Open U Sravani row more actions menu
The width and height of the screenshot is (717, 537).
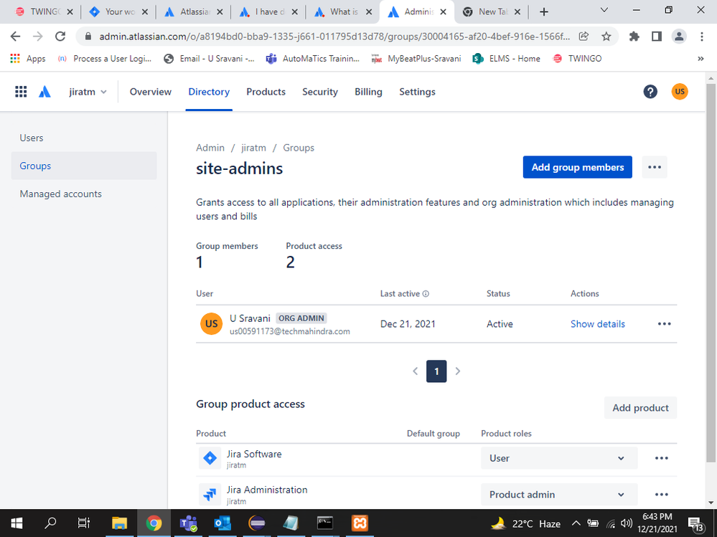(x=664, y=324)
